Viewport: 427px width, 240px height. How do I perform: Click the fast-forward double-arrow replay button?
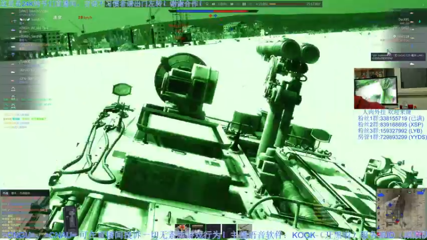click(232, 4)
